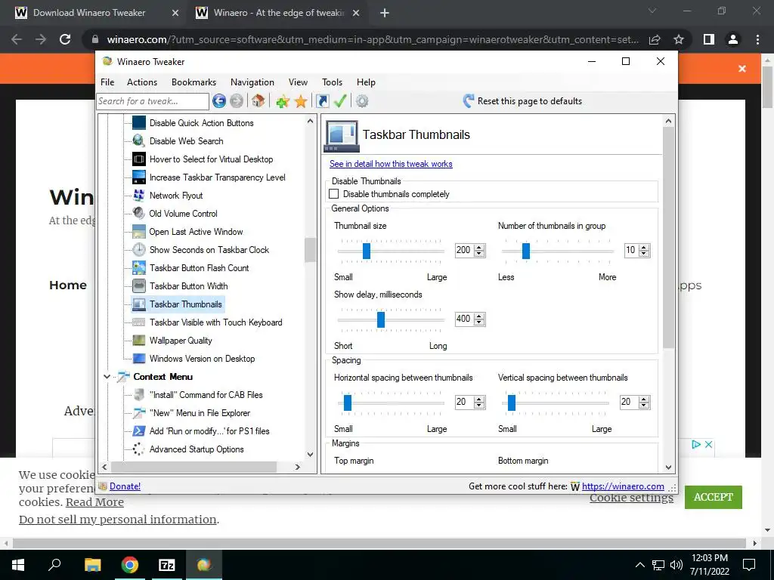Screen dimensions: 774x580
Task: Click the Thumbnail size value box showing 200
Action: tap(465, 250)
